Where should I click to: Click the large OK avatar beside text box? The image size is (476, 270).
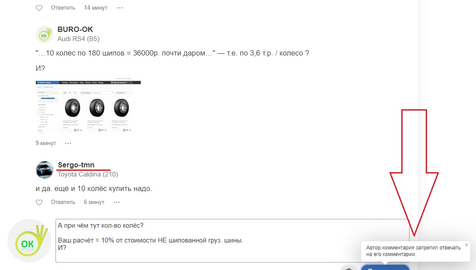click(29, 241)
